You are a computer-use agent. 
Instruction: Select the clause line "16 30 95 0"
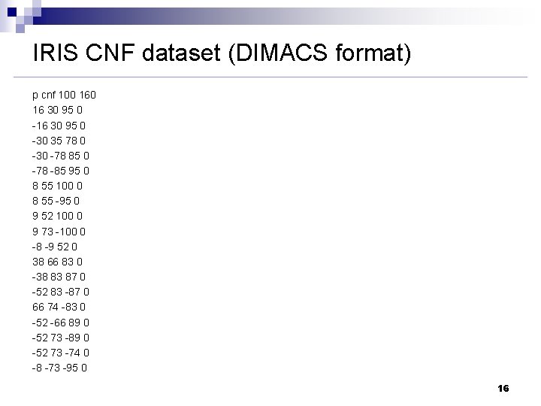(x=57, y=110)
